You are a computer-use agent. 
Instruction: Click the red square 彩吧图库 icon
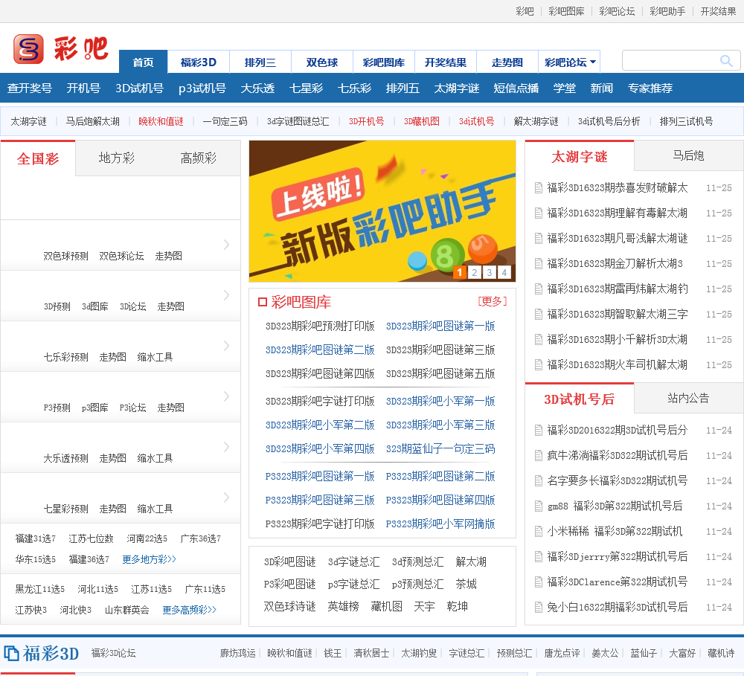262,302
